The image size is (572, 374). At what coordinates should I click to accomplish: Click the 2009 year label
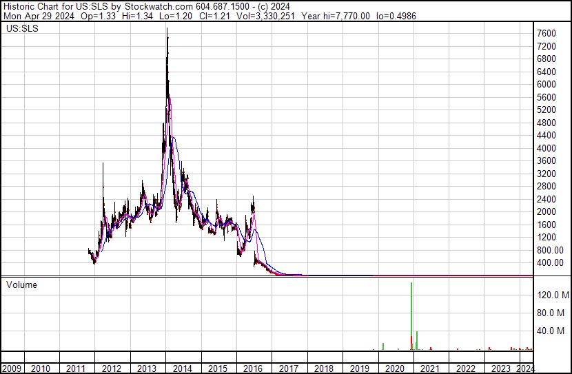(11, 368)
